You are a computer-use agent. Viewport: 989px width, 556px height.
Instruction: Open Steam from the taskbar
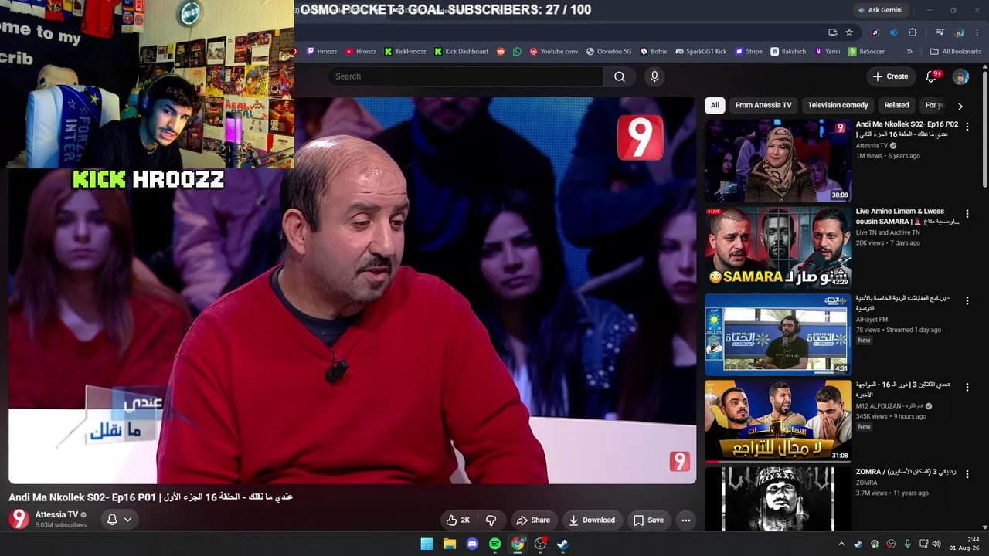(562, 544)
